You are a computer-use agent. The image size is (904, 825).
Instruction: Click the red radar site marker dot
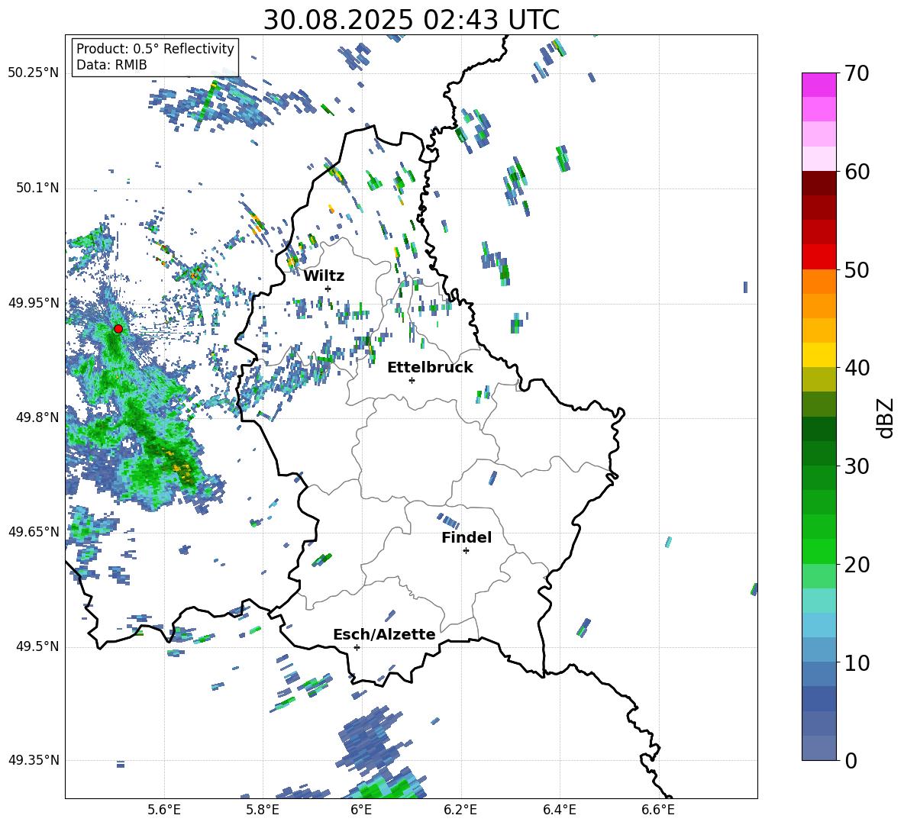pyautogui.click(x=118, y=329)
